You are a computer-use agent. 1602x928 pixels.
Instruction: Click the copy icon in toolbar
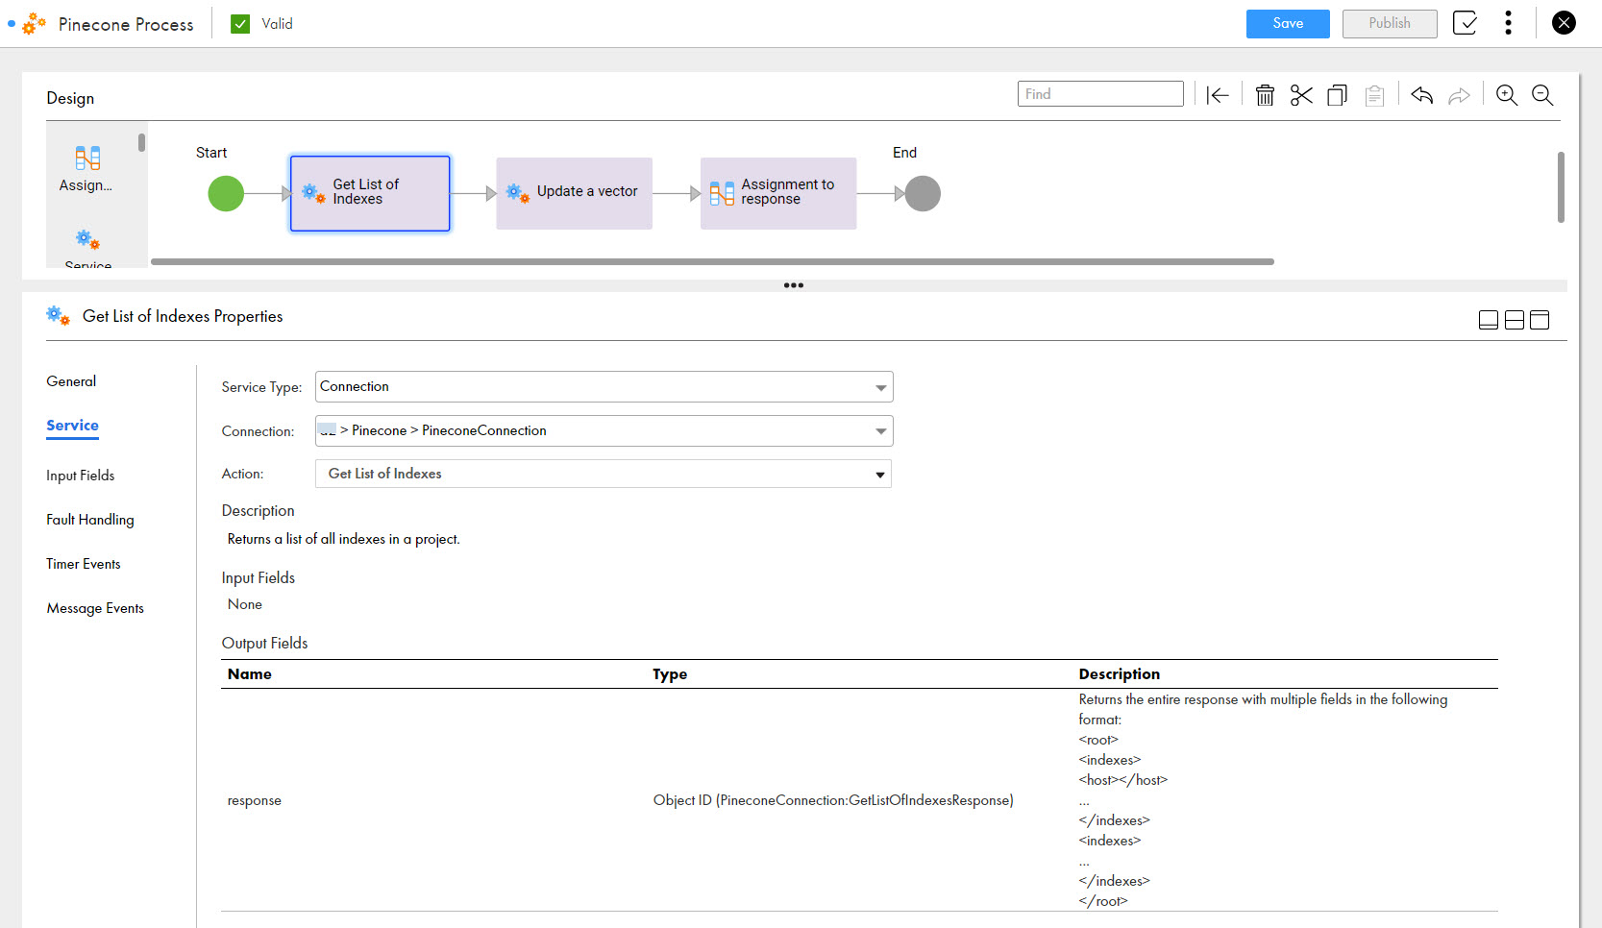[x=1337, y=95]
